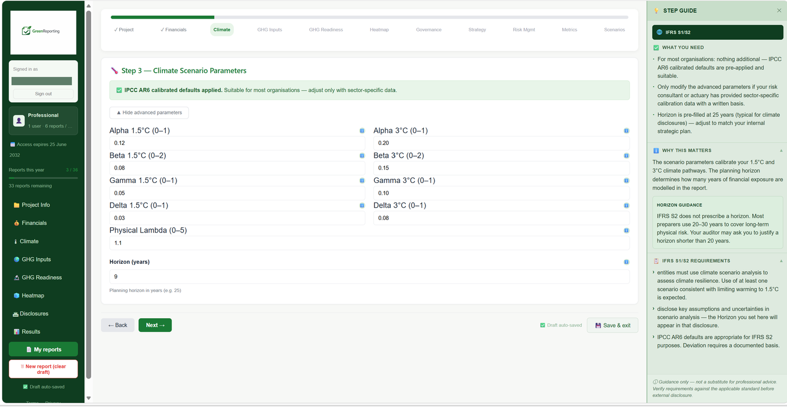The image size is (787, 407).
Task: Edit the Delta 3°C value field
Action: (x=501, y=218)
